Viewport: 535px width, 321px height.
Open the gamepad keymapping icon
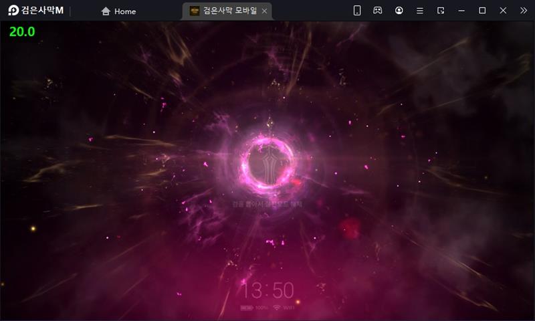378,11
